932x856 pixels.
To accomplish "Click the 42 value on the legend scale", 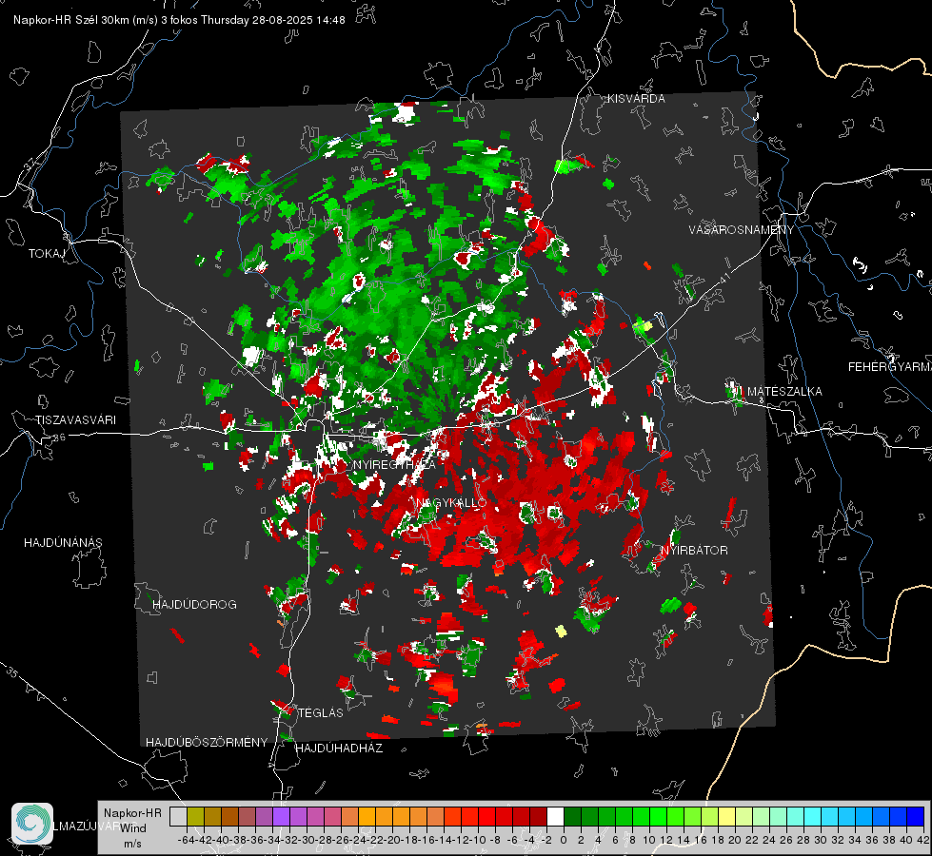I will (923, 840).
